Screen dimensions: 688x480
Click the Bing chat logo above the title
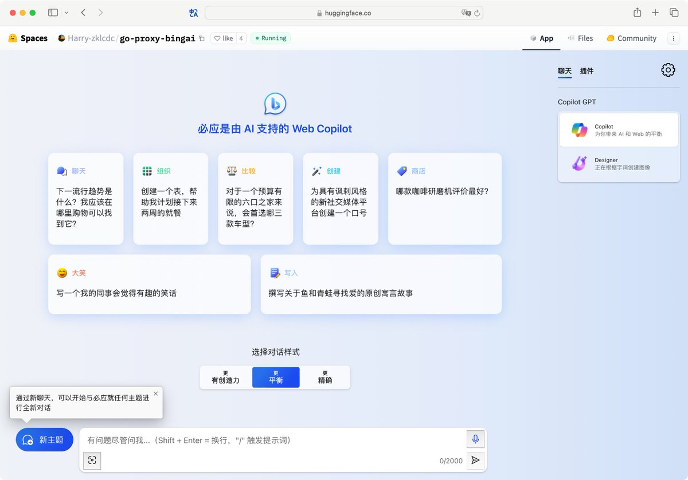pyautogui.click(x=275, y=104)
